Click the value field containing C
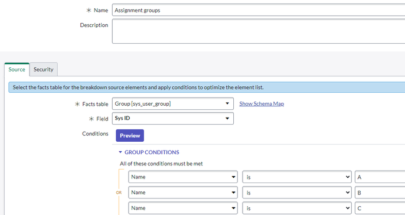This screenshot has width=405, height=215. [x=380, y=208]
